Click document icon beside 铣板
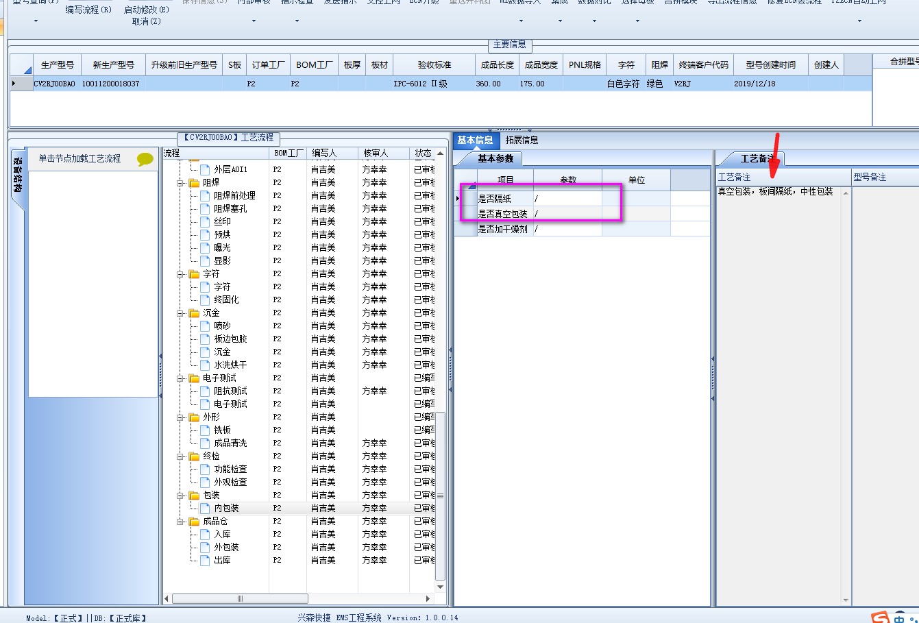Viewport: 919px width, 623px height. (x=205, y=430)
